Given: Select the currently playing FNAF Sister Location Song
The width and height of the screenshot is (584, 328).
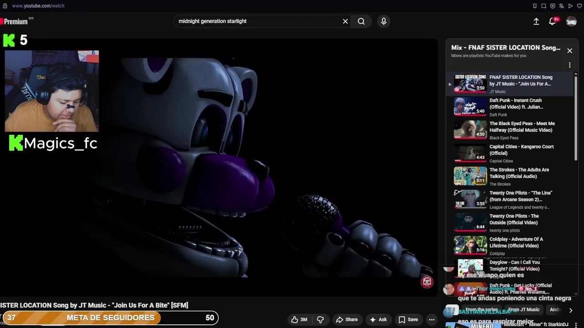Looking at the screenshot, I should pyautogui.click(x=509, y=84).
